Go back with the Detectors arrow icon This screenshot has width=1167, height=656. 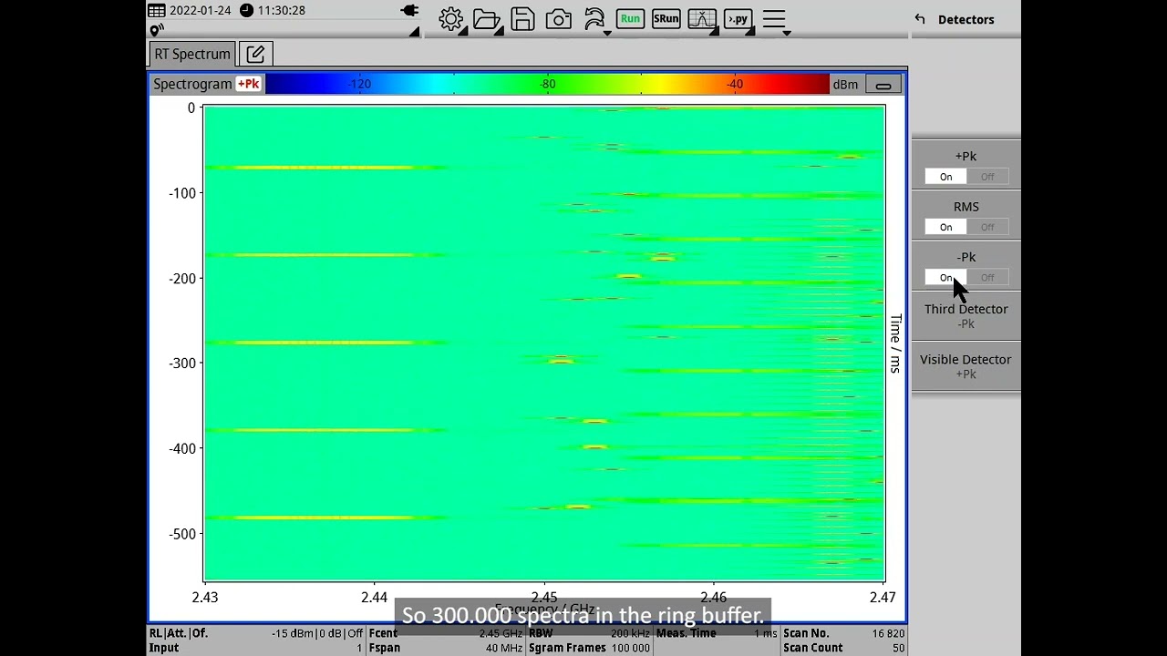click(920, 19)
